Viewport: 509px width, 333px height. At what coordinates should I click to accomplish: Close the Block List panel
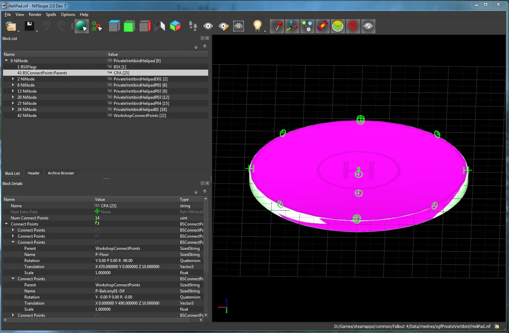tap(207, 38)
